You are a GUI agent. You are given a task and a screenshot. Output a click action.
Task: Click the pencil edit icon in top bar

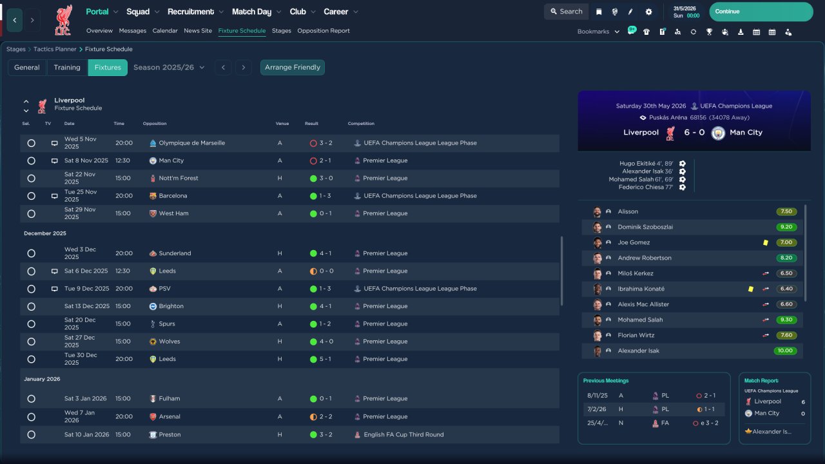point(630,12)
